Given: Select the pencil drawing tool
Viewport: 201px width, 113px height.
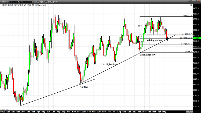Looking at the screenshot, I should click(x=35, y=2).
